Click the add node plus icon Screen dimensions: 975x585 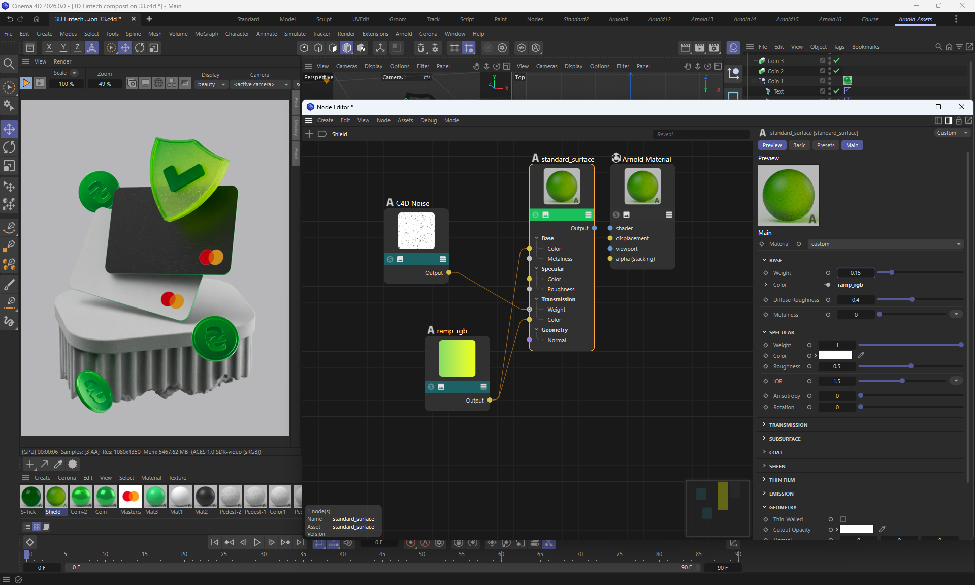309,134
